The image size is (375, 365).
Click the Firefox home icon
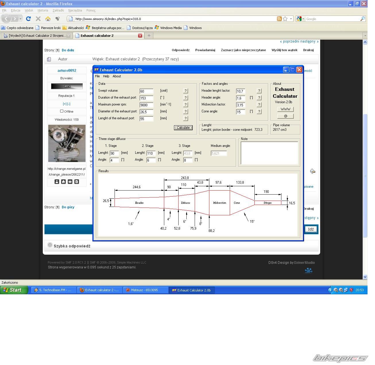click(x=48, y=19)
